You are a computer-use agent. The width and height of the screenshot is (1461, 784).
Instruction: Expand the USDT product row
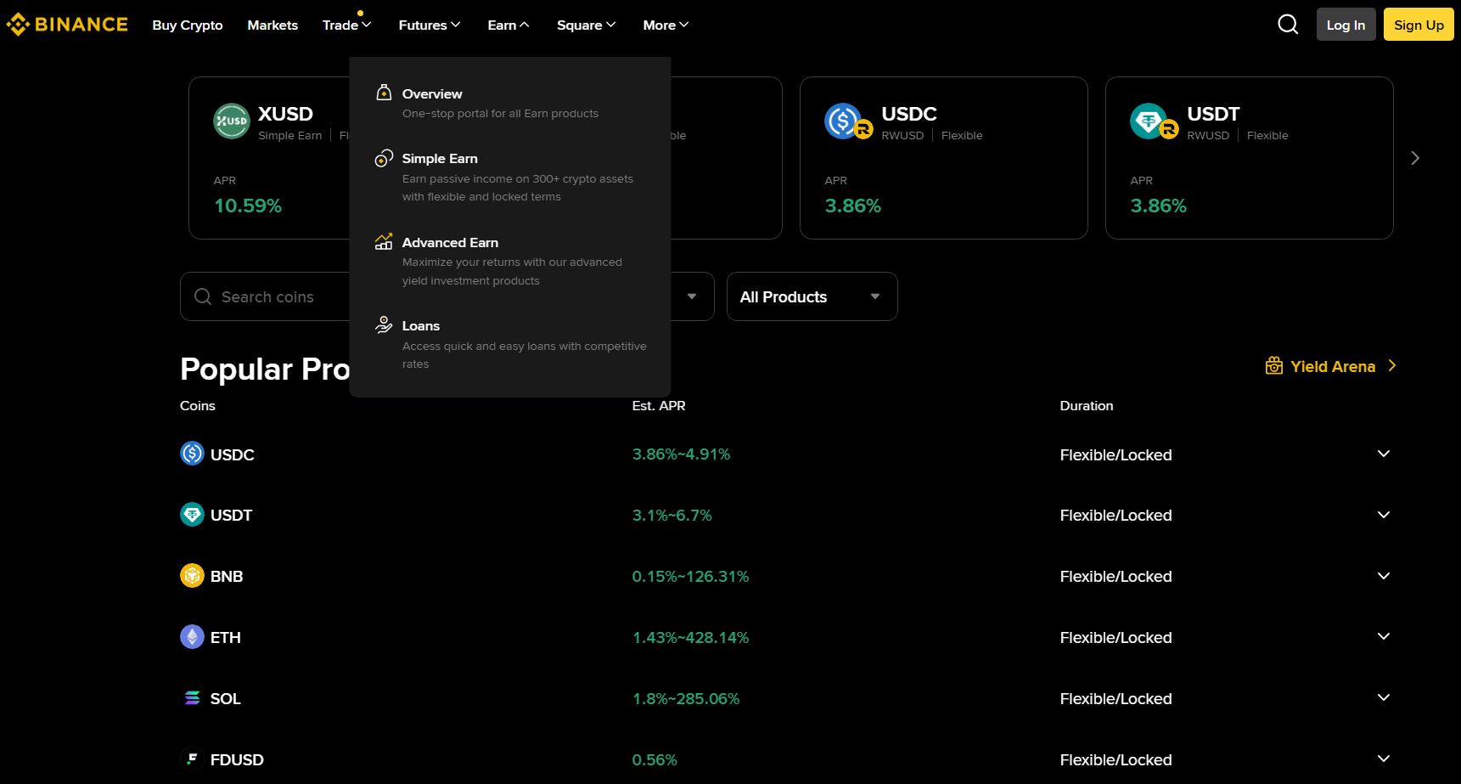(1383, 514)
